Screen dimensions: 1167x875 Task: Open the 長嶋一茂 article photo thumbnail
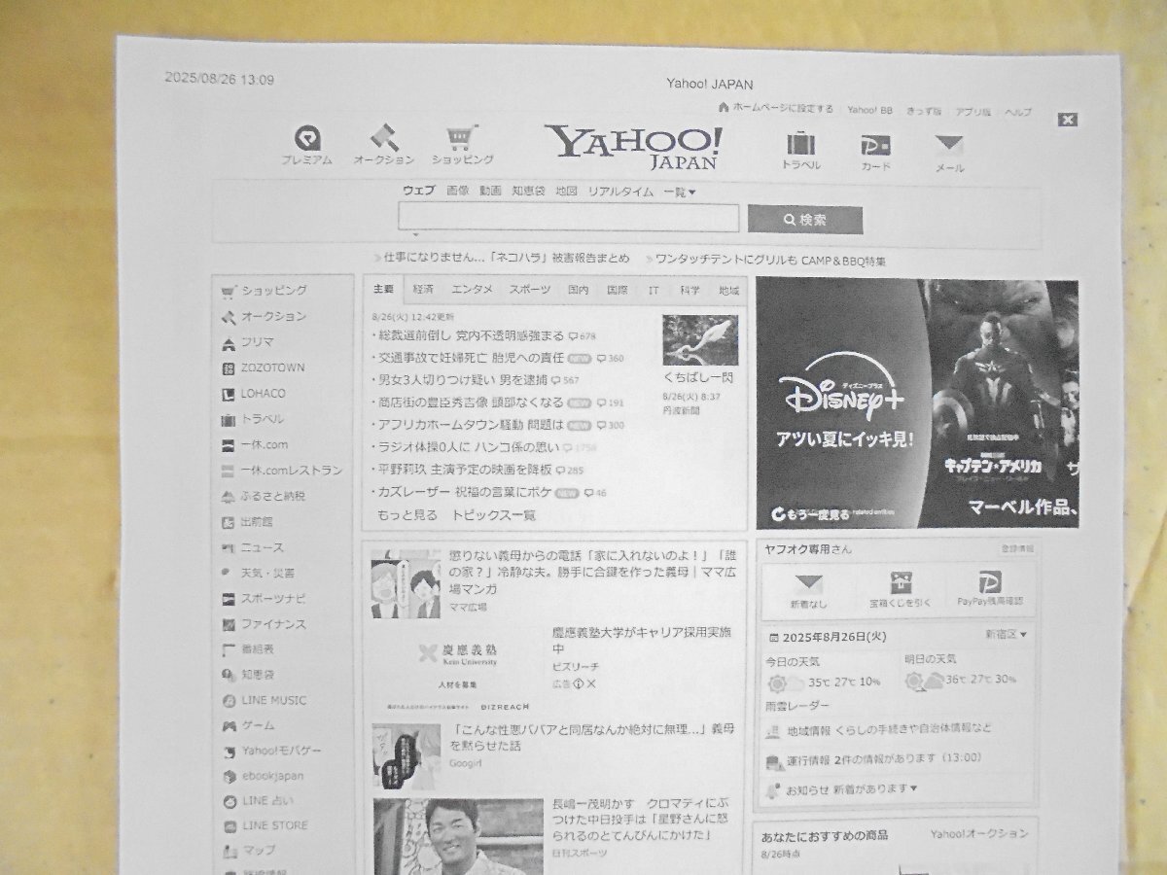tap(458, 836)
